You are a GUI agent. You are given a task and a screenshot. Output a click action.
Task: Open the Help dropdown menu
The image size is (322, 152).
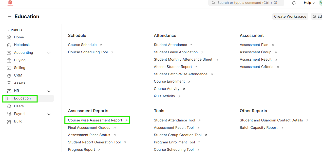309,3
